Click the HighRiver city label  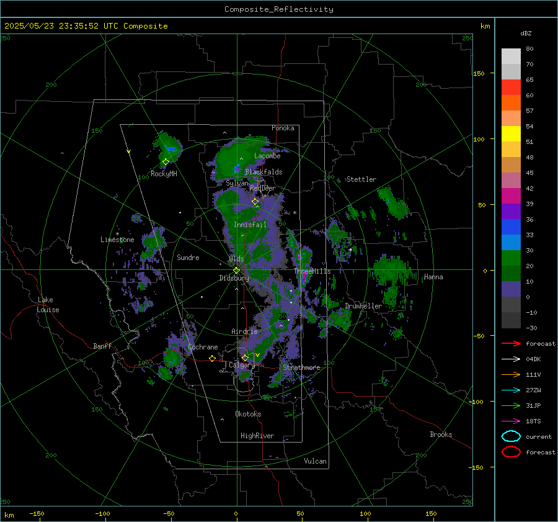click(x=257, y=436)
